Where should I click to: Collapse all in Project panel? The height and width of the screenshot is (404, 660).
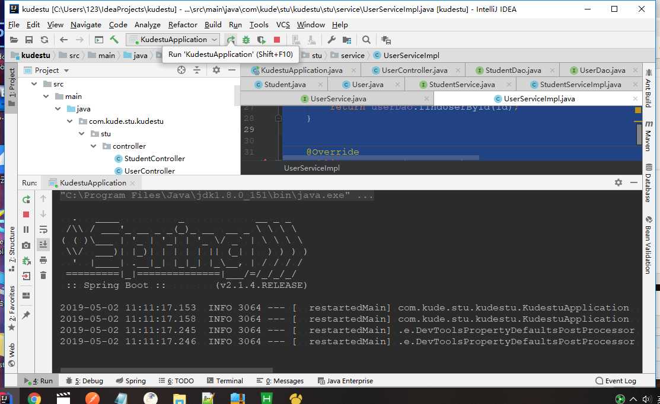tap(196, 70)
